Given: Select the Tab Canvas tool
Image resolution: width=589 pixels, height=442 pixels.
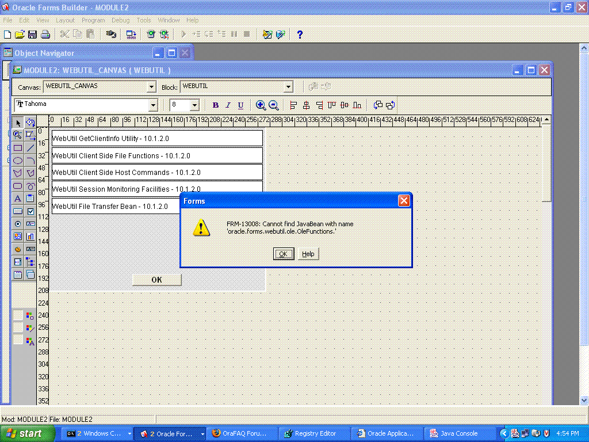Looking at the screenshot, I should coord(18,275).
